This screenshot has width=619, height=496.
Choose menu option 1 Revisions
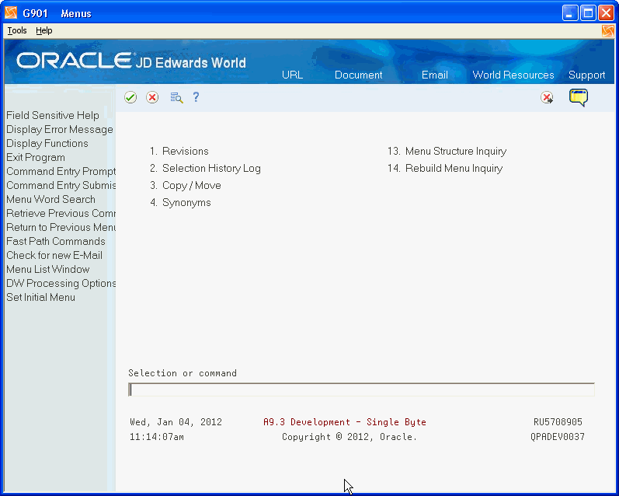click(179, 151)
